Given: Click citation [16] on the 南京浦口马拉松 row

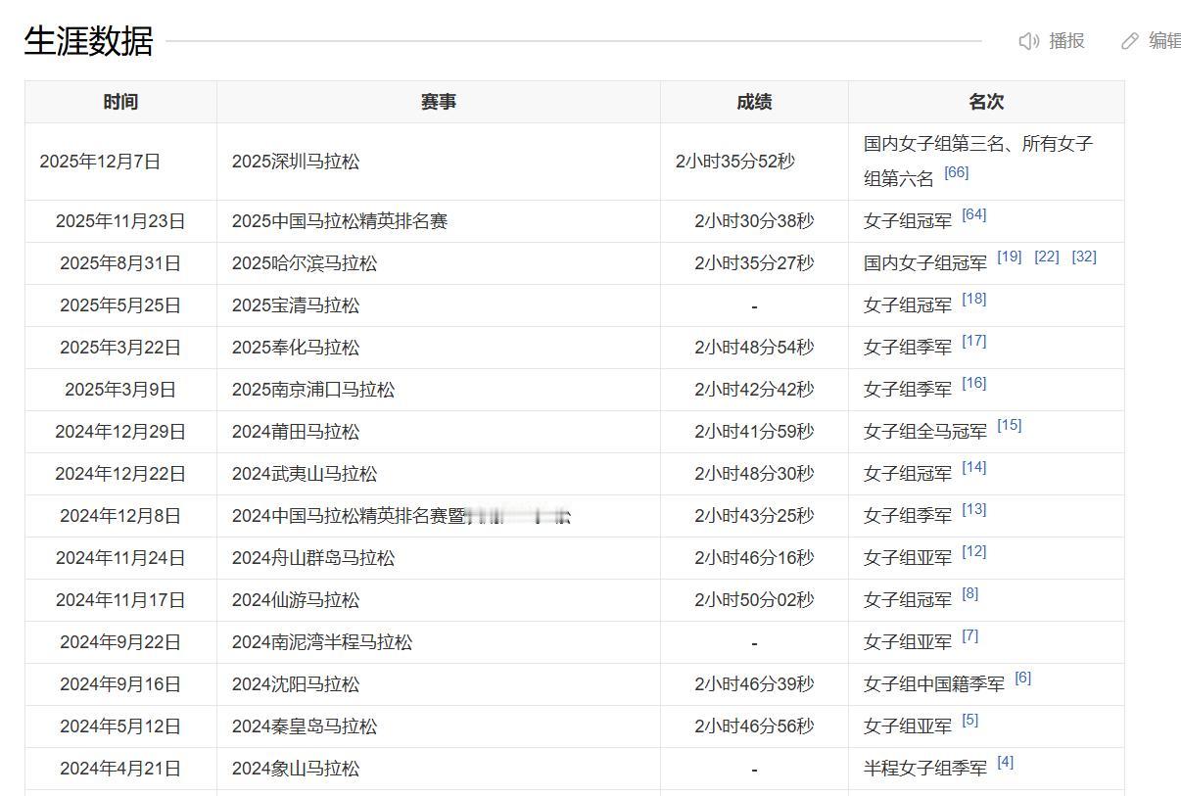Looking at the screenshot, I should 973,383.
